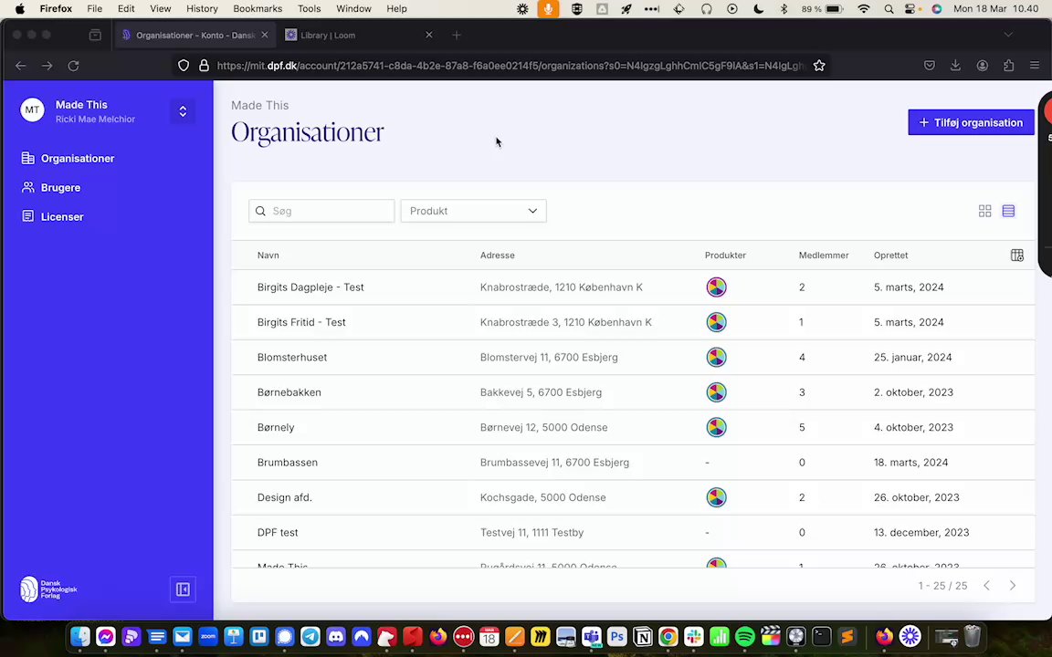Click the Dansk Psykologisk Forlag logo
The image size is (1052, 657).
click(49, 589)
